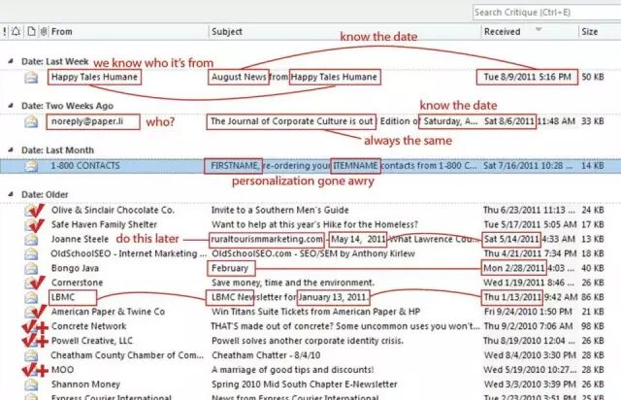This screenshot has height=400, width=621.
Task: Click envelope icon of 1-800 CONTACTS email
Action: click(31, 166)
